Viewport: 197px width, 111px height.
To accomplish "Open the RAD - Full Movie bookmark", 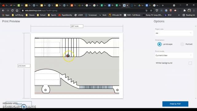I will point(132,15).
